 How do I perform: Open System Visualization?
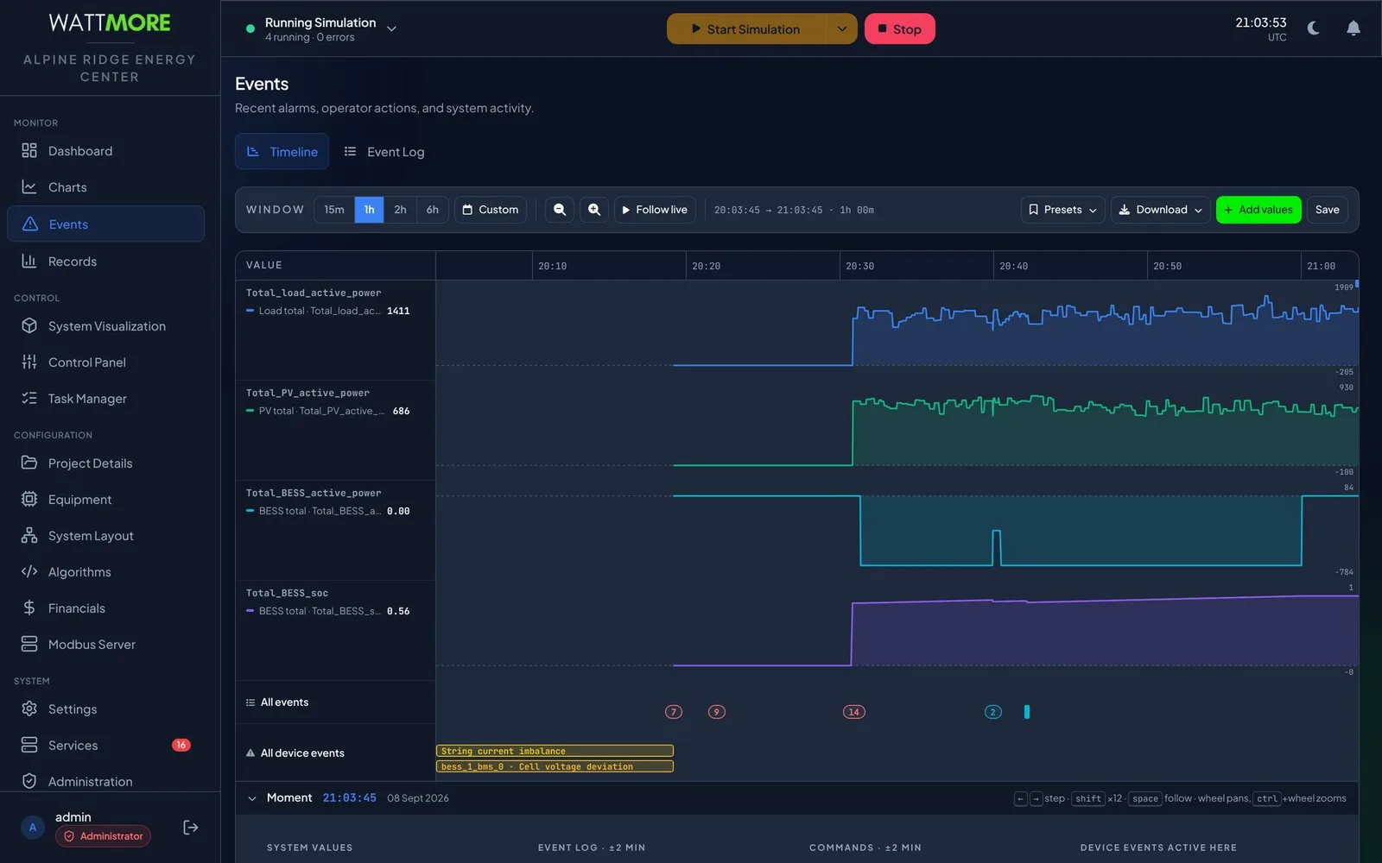105,326
